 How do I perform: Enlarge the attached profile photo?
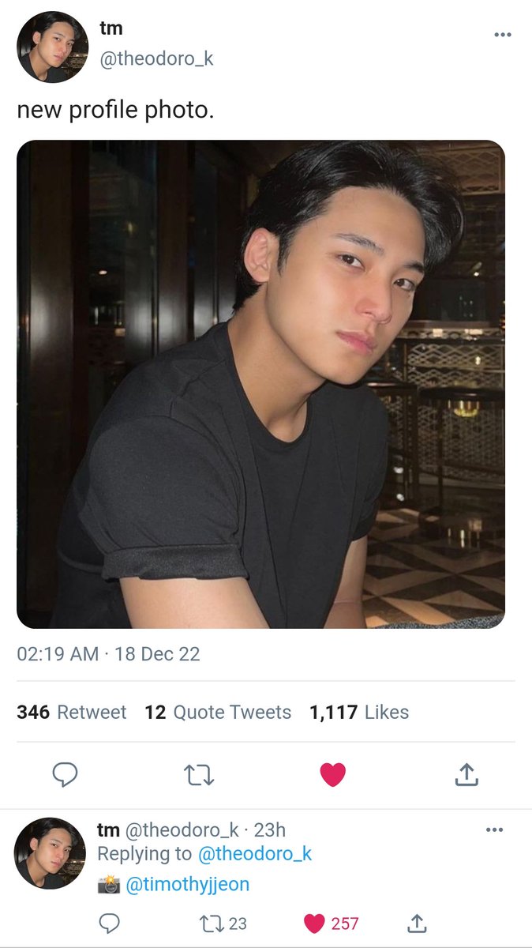[260, 384]
